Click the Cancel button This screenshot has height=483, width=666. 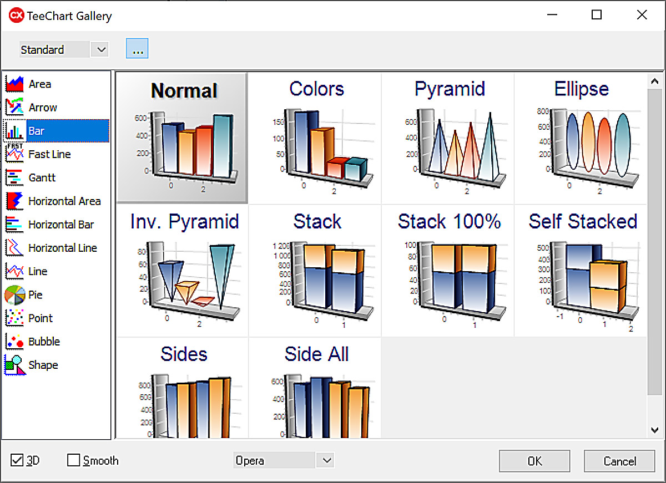tap(619, 461)
